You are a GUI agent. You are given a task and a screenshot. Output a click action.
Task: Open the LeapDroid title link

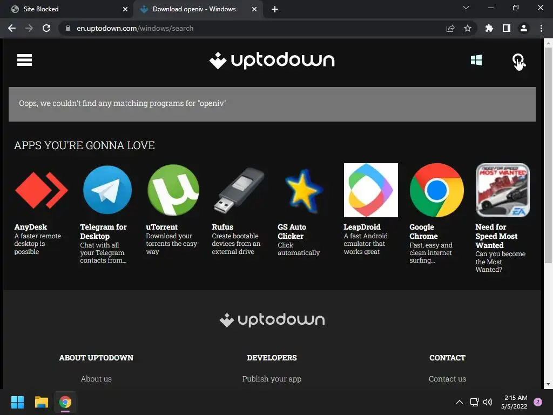point(362,227)
